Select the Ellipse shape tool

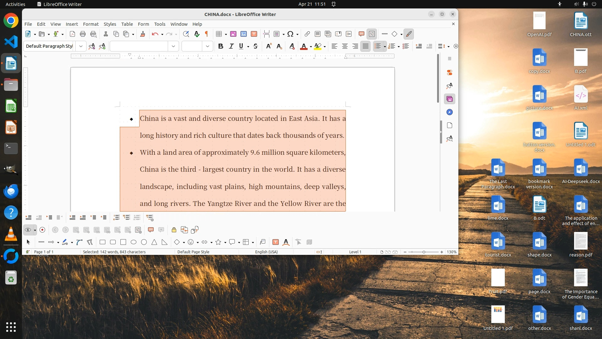coord(134,242)
